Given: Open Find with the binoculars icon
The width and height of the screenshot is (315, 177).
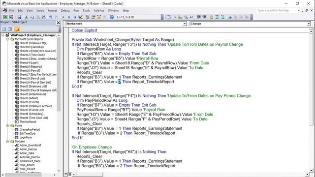Looking at the screenshot, I should point(43,17).
